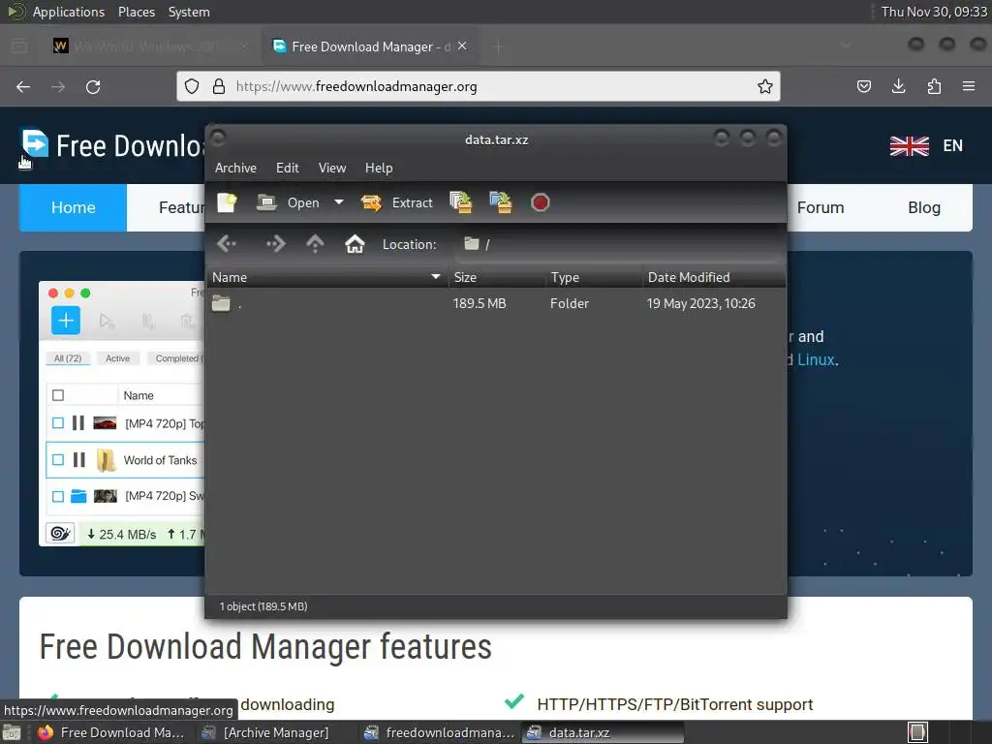
Task: Add a folder to the archive icon
Action: point(501,202)
